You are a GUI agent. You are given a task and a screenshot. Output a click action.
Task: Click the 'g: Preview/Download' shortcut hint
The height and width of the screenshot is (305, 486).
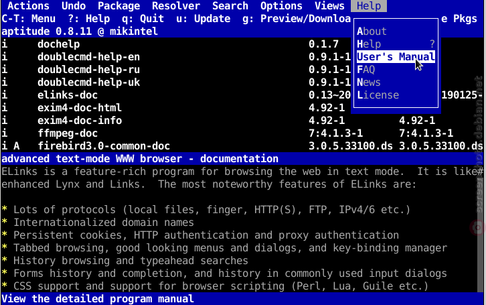coord(297,19)
